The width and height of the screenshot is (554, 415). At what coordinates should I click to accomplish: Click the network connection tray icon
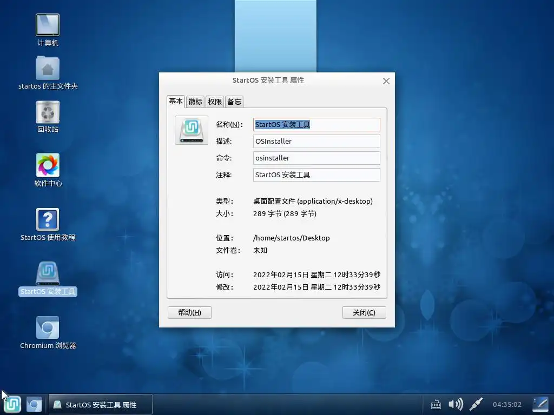click(476, 404)
